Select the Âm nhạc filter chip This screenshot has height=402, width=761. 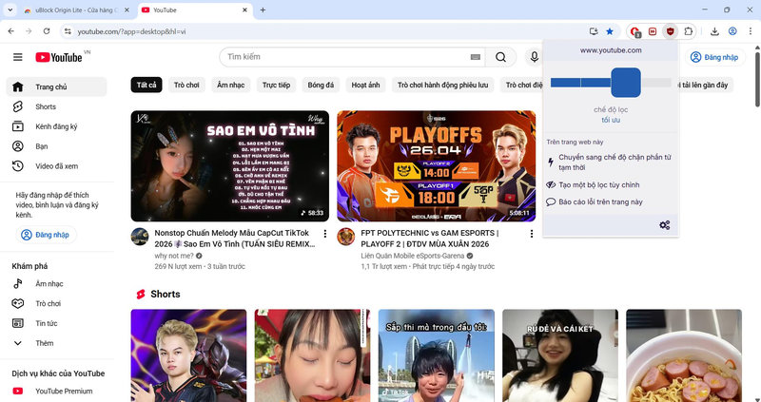tap(230, 86)
